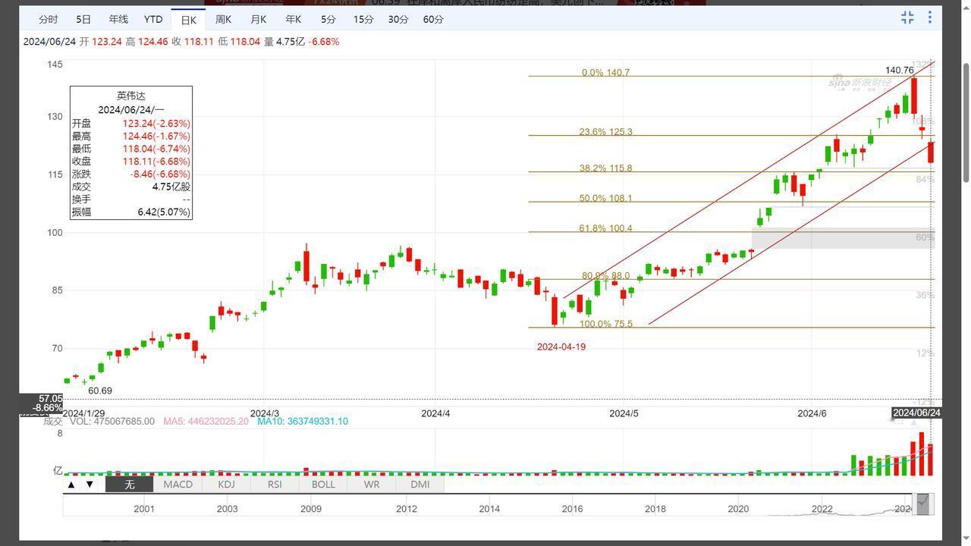This screenshot has width=971, height=546.
Task: Click the 23.6% 125.3 Fibonacci label
Action: [605, 132]
